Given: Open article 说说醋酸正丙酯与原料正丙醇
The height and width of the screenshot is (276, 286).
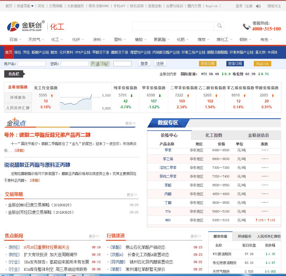Looking at the screenshot, I should click(37, 165).
